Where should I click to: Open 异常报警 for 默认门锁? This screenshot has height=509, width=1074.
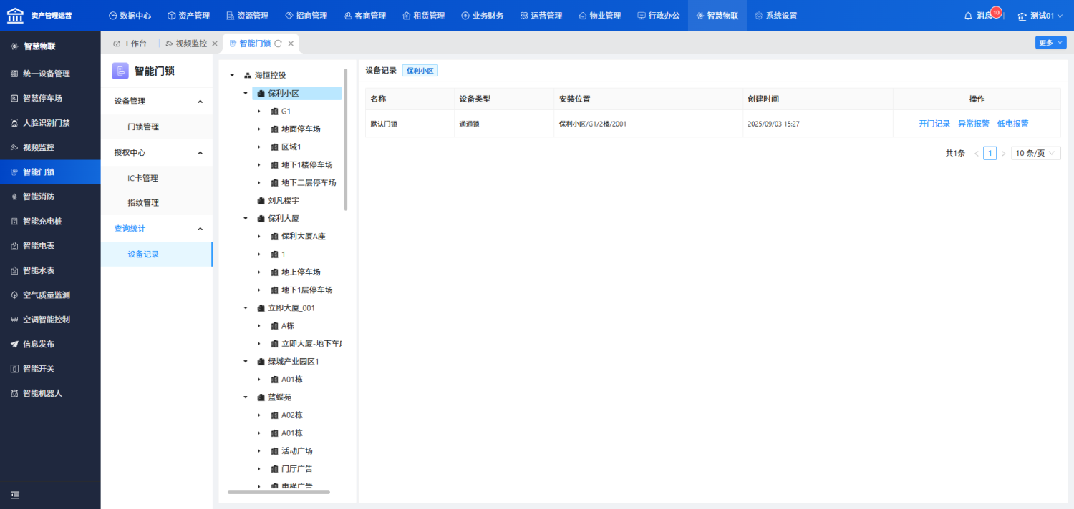coord(974,123)
